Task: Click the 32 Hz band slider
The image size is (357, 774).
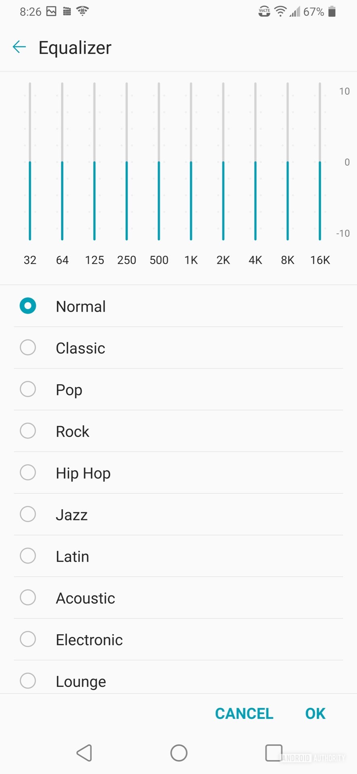Action: [30, 162]
